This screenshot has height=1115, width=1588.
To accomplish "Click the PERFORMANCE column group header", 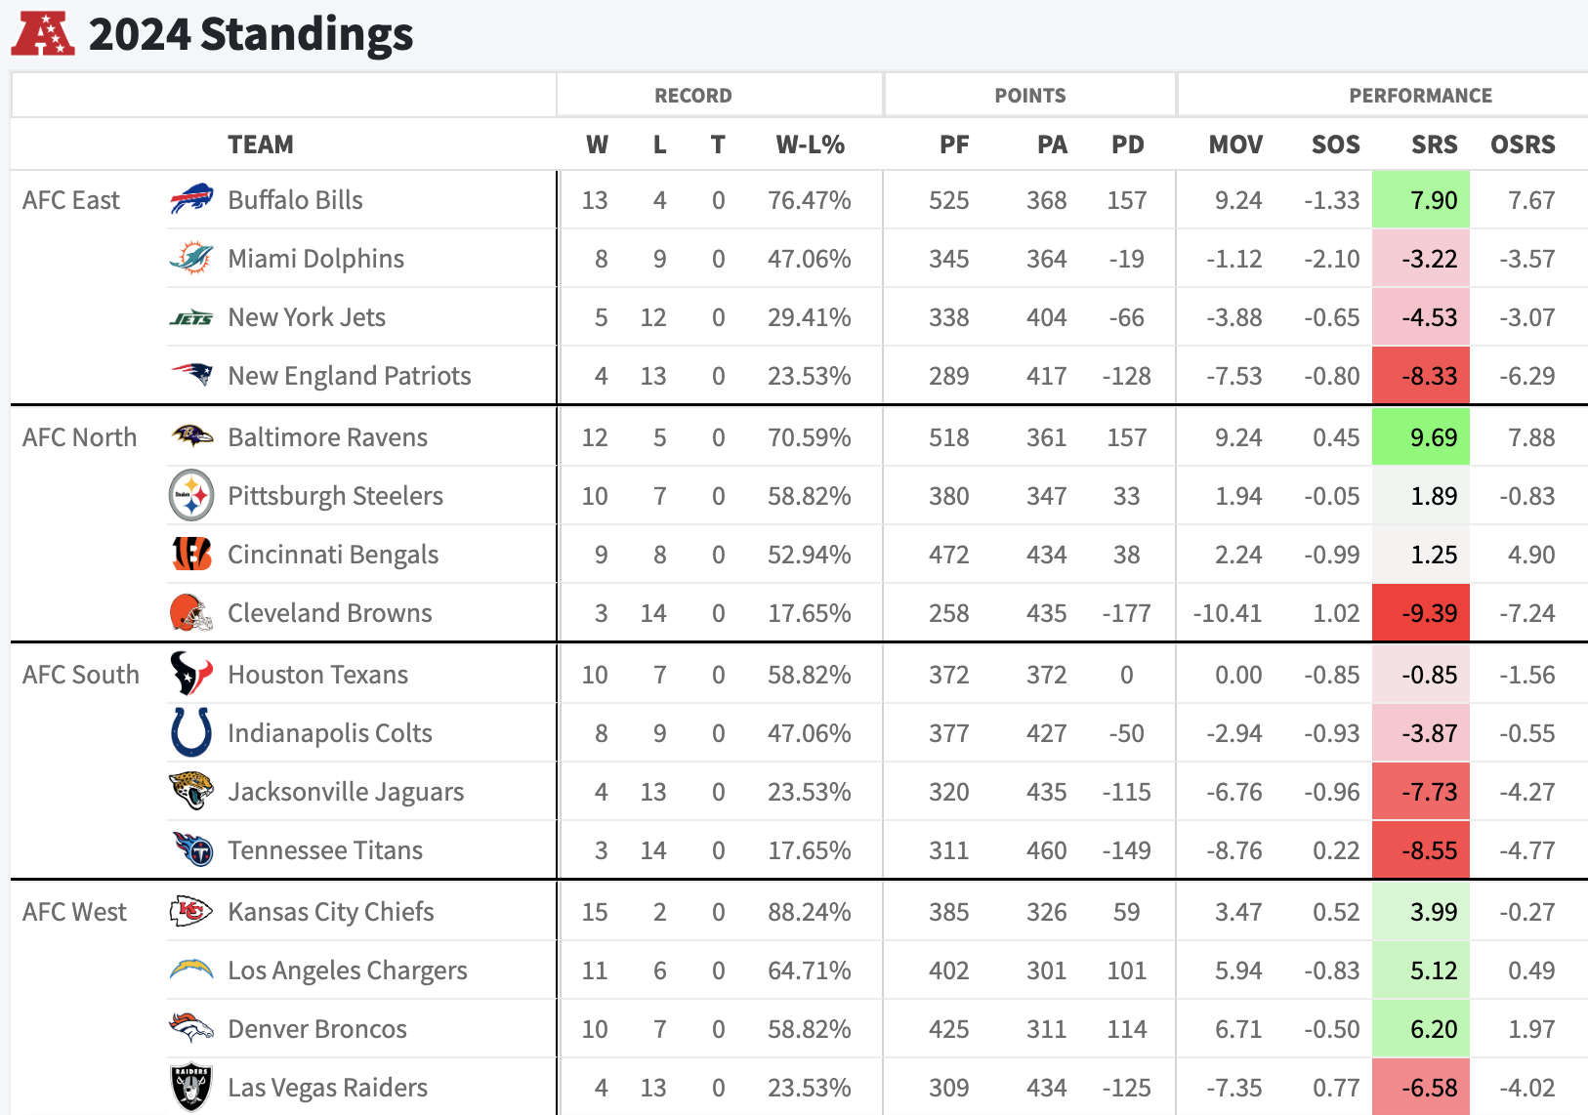I will point(1420,96).
